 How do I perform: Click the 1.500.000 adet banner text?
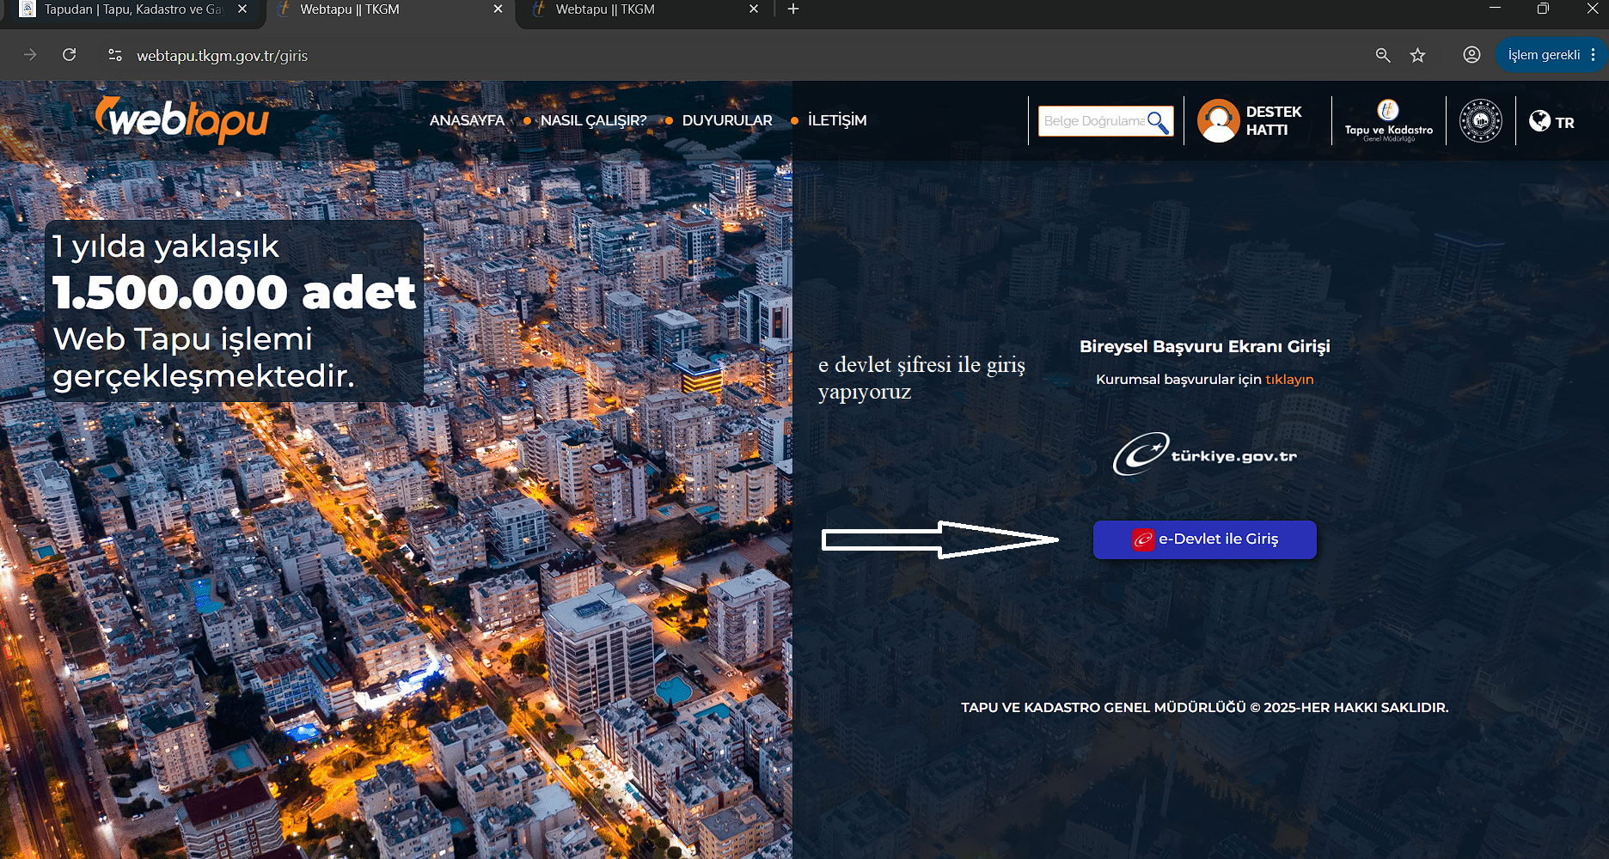pos(234,293)
